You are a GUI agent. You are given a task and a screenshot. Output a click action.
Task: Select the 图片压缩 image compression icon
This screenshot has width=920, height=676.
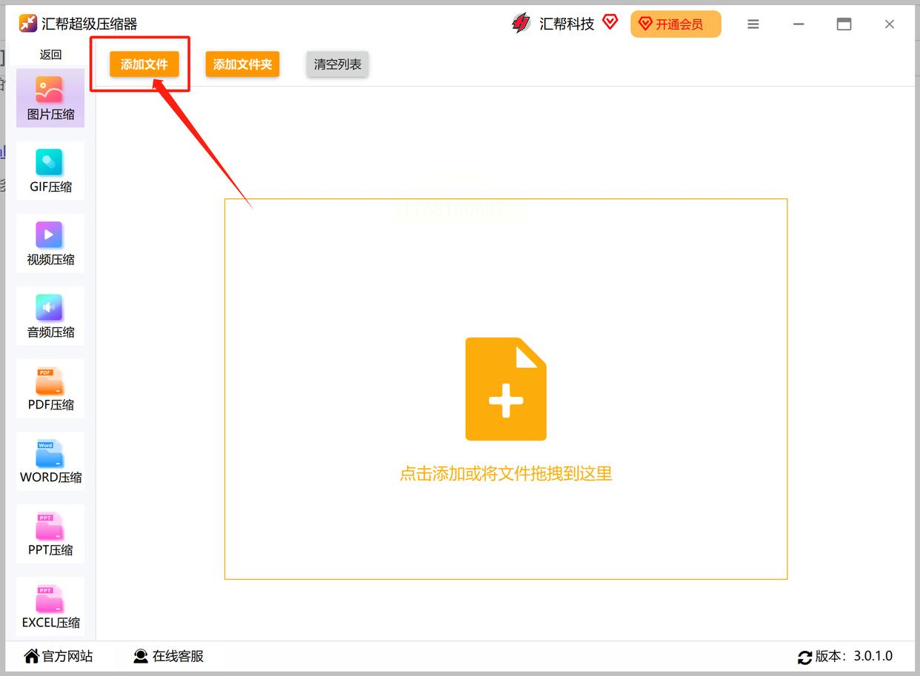click(x=50, y=90)
